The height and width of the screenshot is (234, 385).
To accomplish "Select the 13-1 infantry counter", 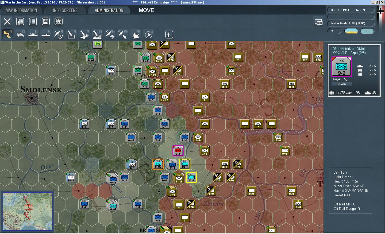I will click(x=172, y=165).
